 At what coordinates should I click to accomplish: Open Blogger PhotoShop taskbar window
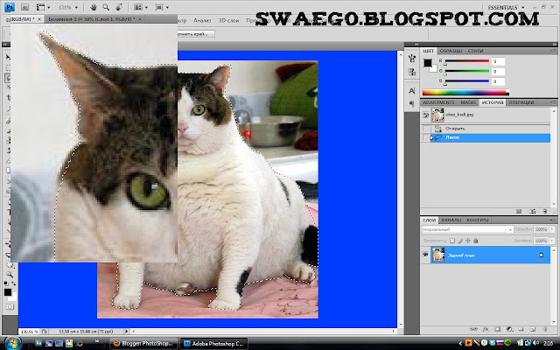coord(143,344)
